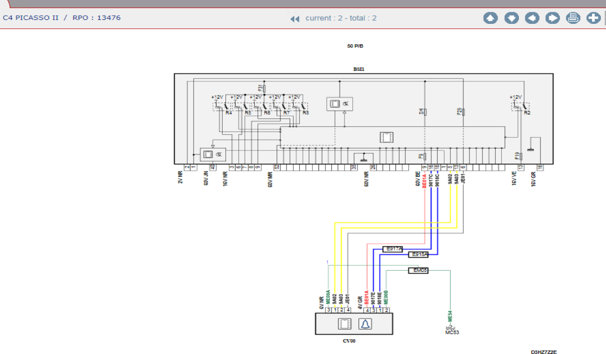Click connector label 16V GR
606x354 pixels.
click(x=533, y=179)
